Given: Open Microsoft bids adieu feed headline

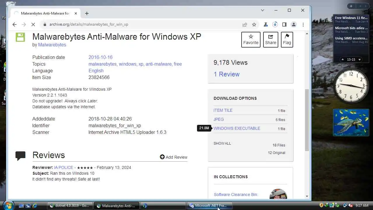Looking at the screenshot, I should click(351, 28).
